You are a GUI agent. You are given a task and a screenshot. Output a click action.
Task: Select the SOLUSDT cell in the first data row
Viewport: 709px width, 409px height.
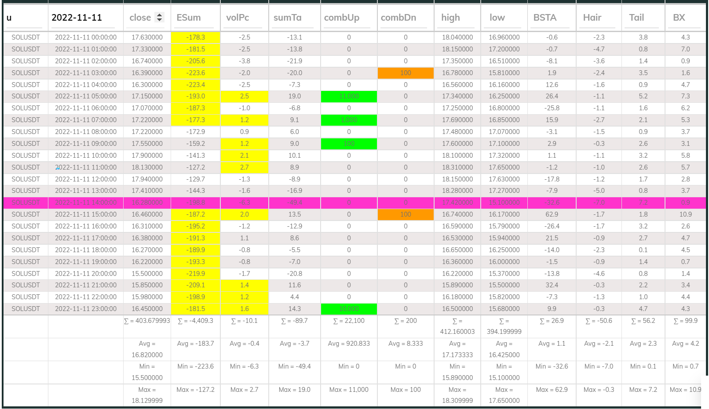click(25, 37)
